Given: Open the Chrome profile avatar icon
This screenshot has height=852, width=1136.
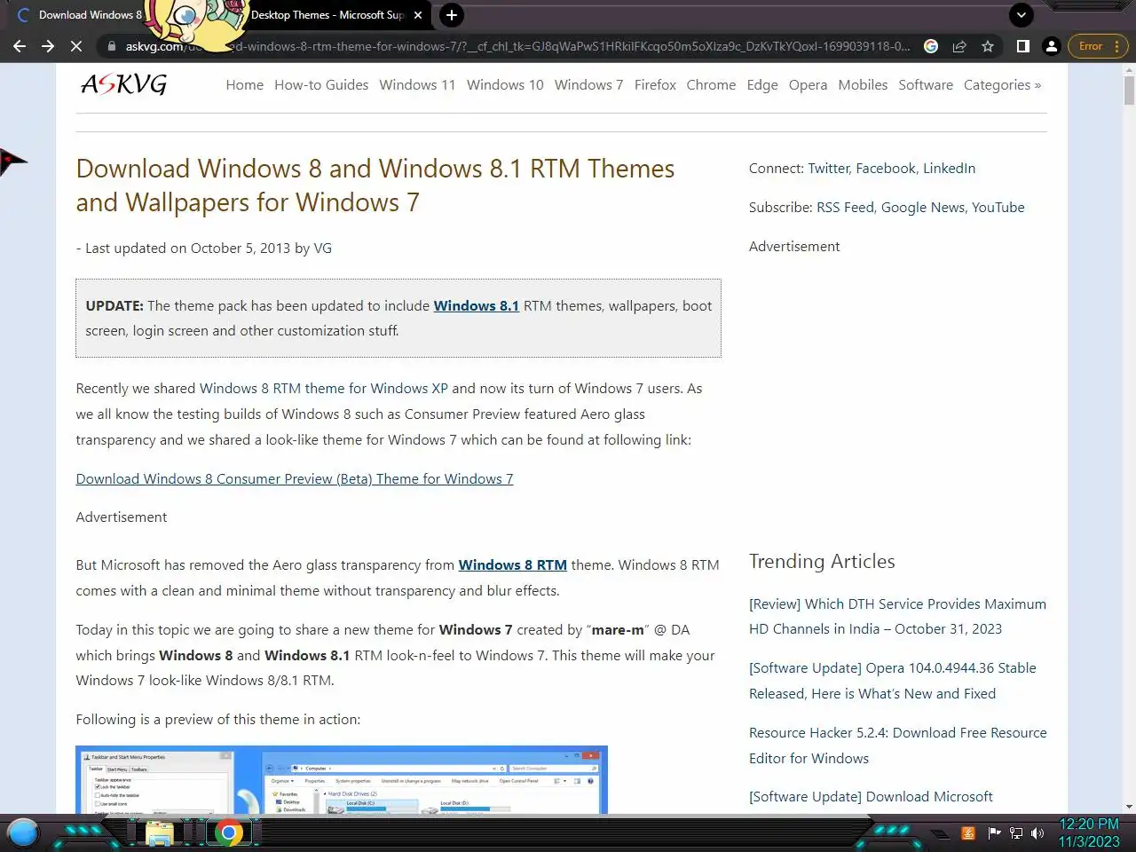Looking at the screenshot, I should tap(1052, 46).
